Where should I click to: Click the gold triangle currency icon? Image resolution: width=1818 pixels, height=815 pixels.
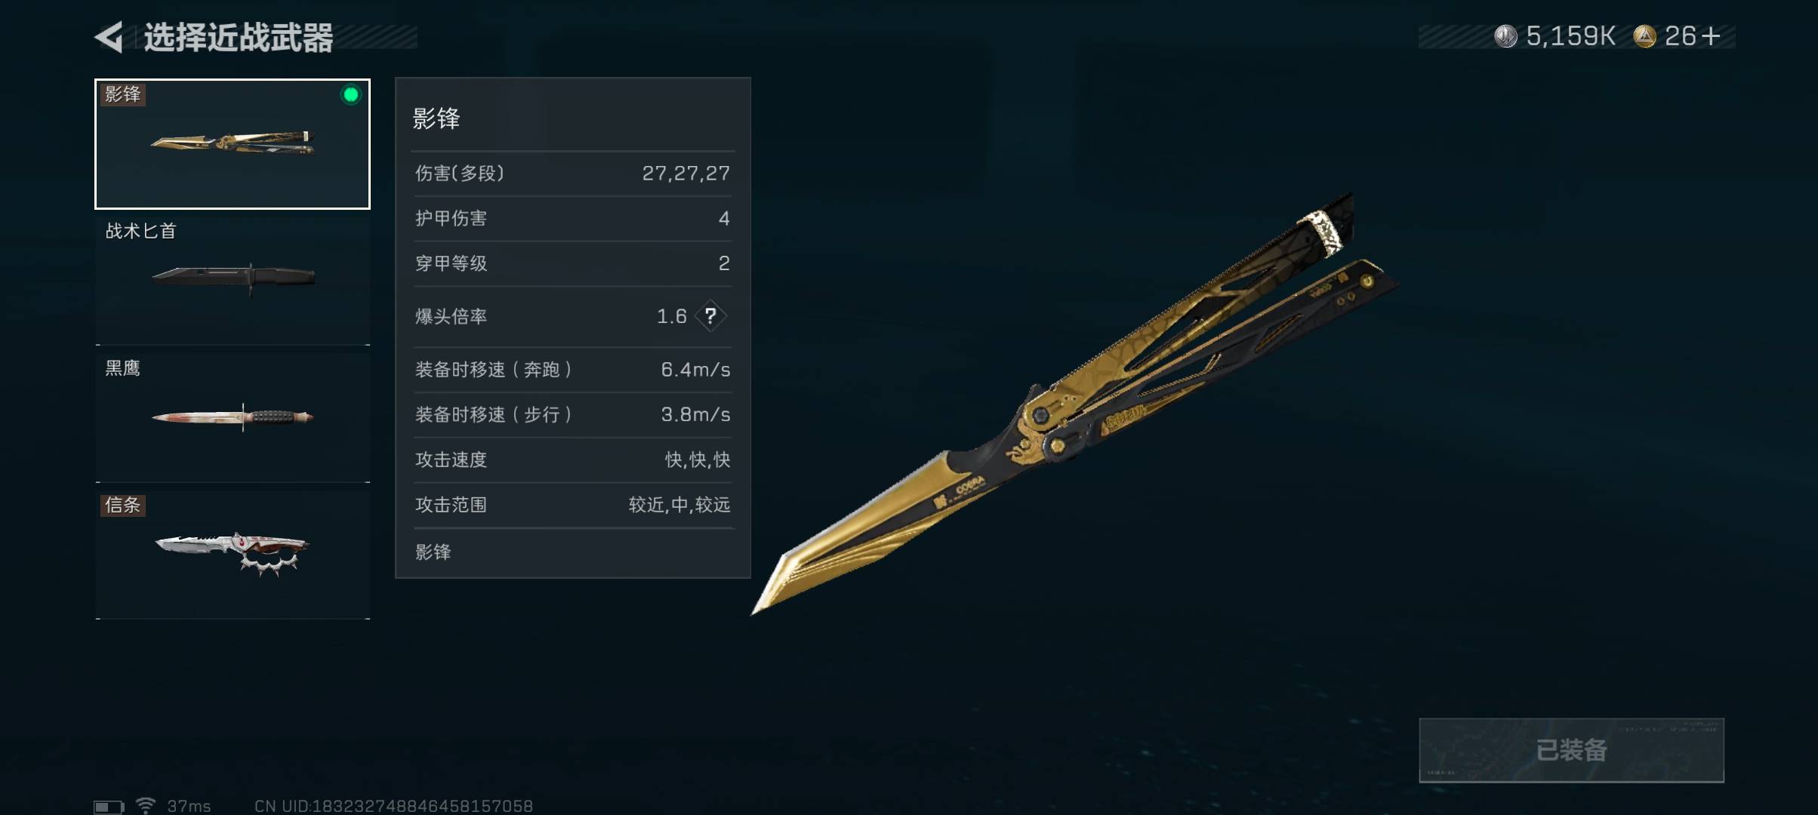click(x=1644, y=36)
